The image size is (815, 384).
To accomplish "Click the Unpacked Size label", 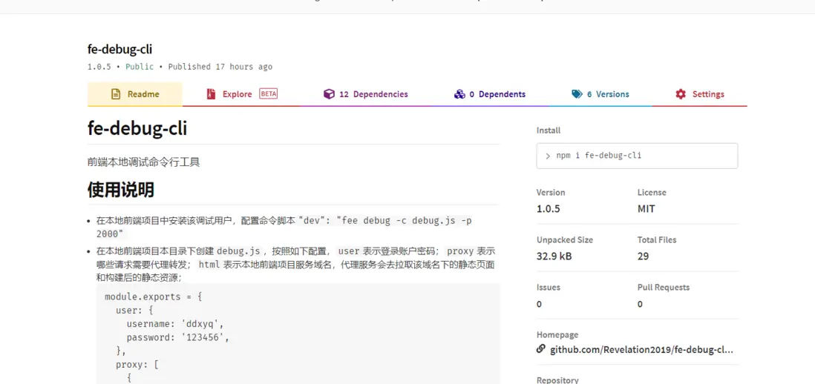I will point(564,240).
